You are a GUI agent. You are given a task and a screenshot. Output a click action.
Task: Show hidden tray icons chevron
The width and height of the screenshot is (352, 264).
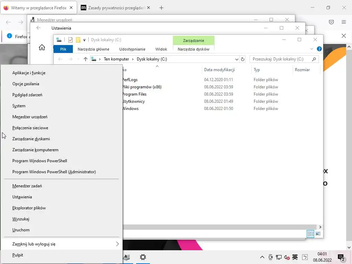262,257
